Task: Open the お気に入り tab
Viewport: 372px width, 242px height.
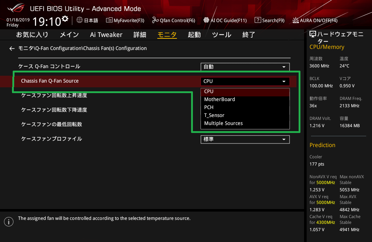Action: pyautogui.click(x=32, y=35)
